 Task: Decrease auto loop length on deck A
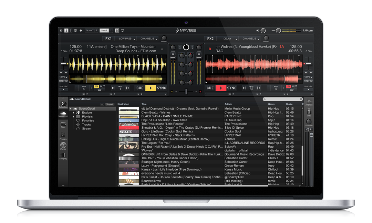tap(76, 88)
